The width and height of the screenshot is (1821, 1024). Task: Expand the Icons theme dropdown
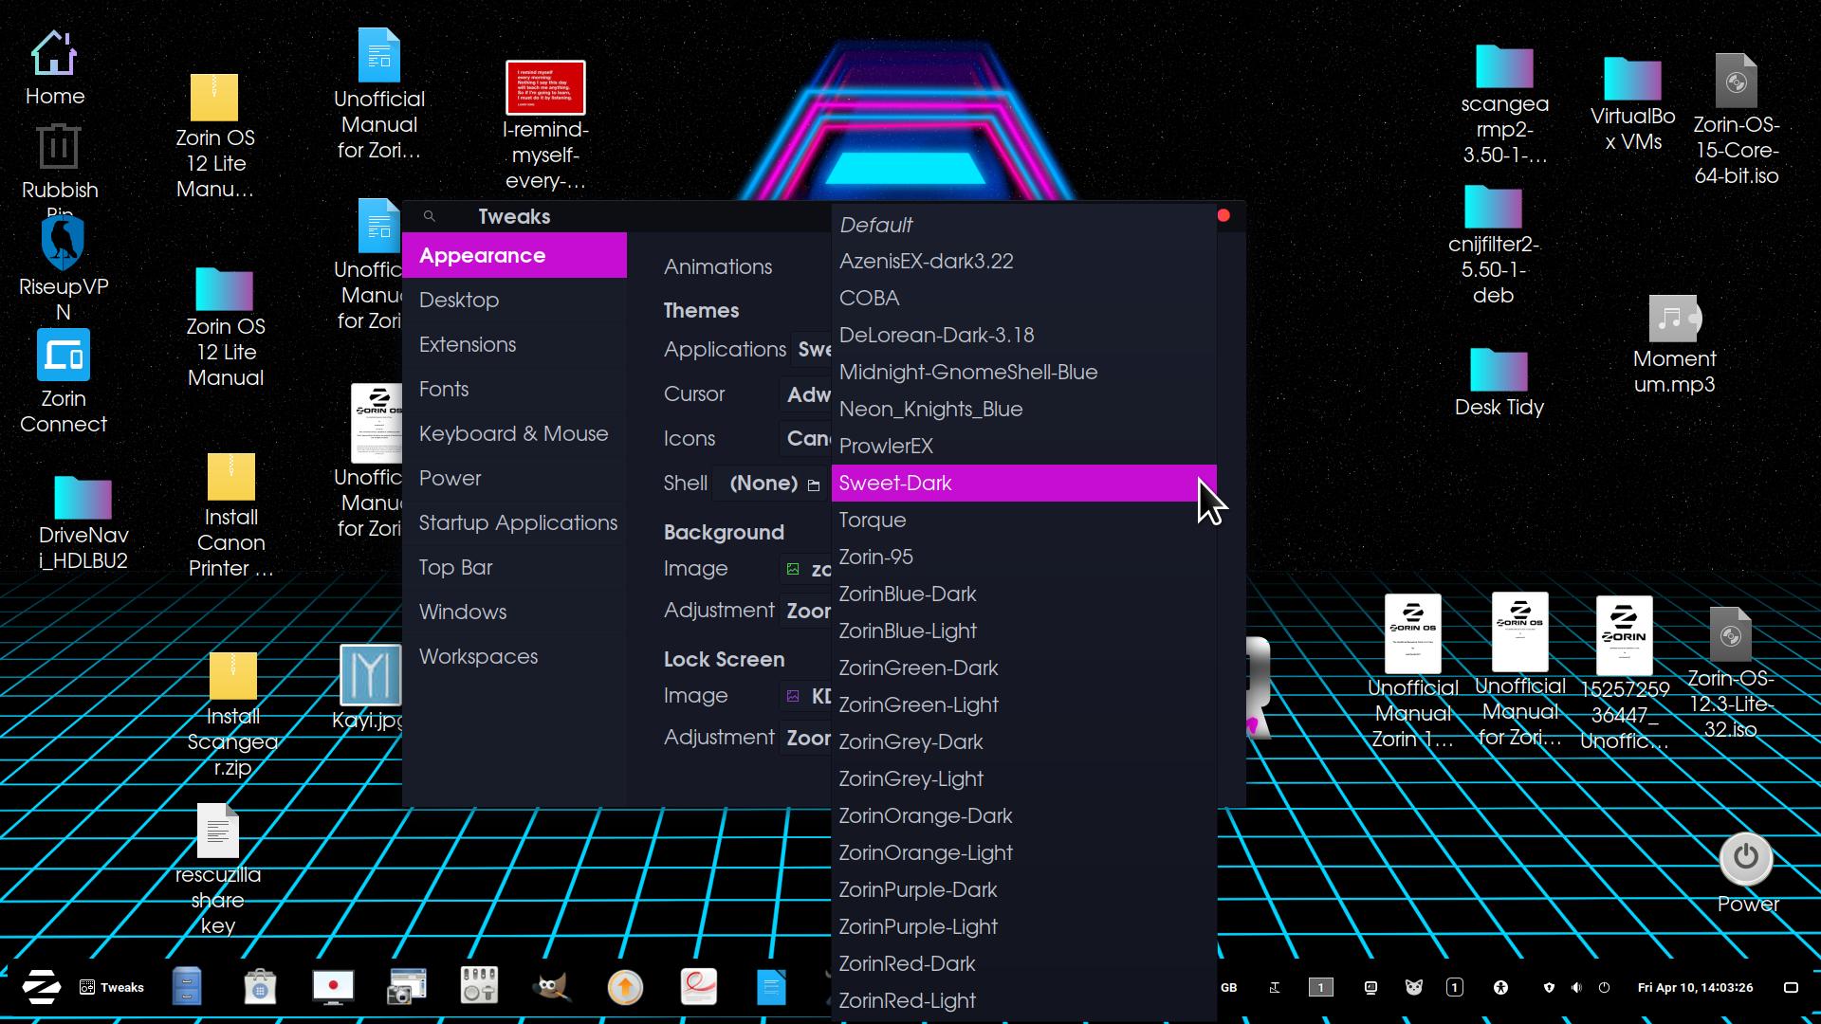click(807, 438)
